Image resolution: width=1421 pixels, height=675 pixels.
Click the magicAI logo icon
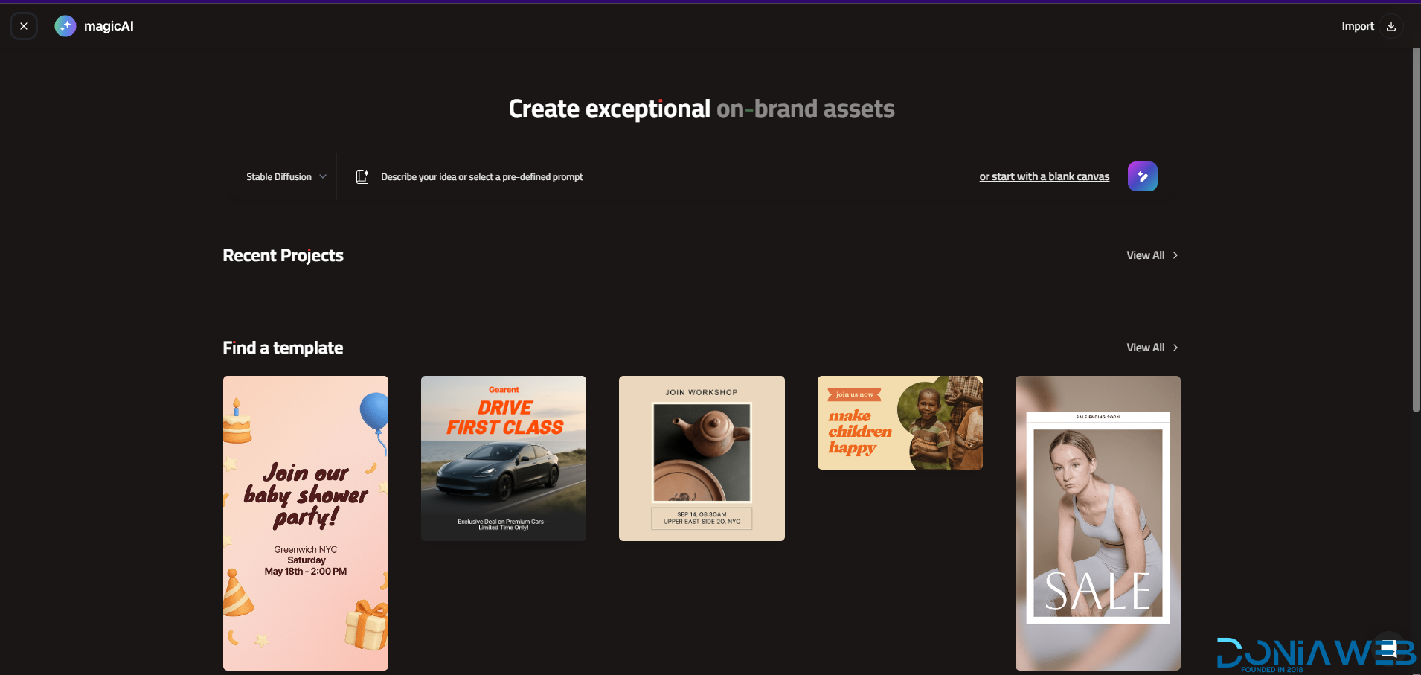(65, 26)
